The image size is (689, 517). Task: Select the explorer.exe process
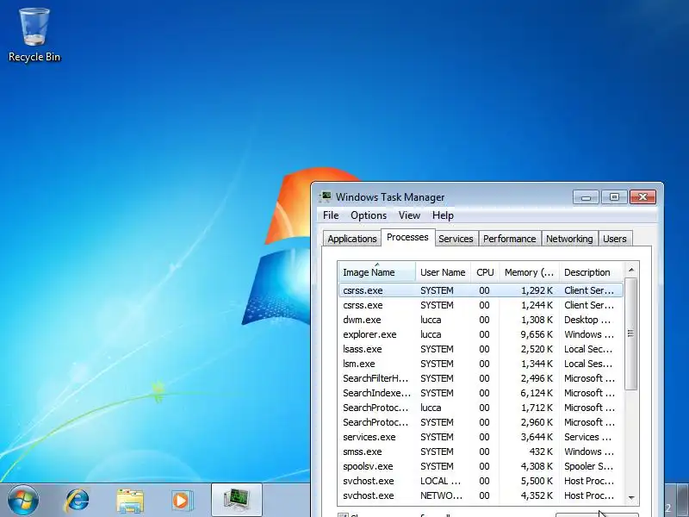481,334
